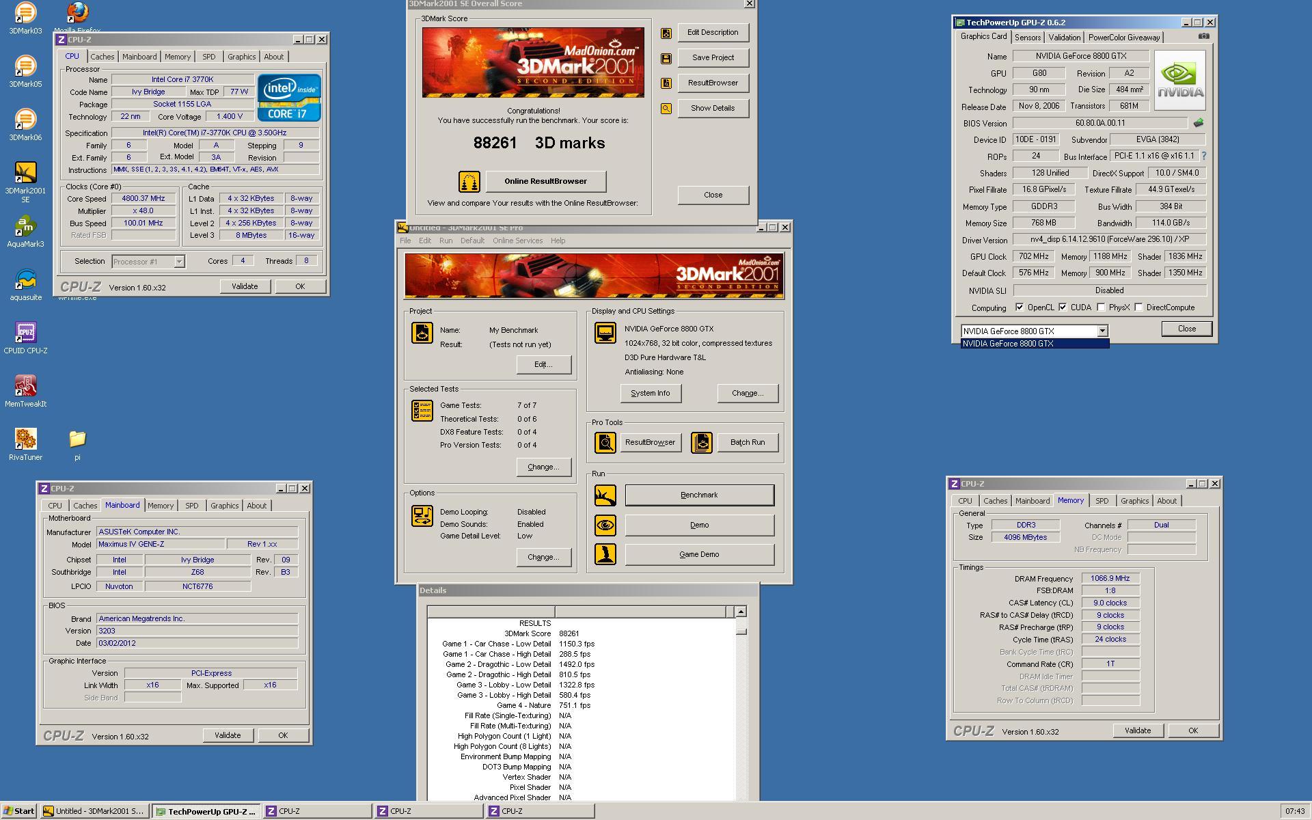Screen dimensions: 1312x820
Task: Open the 3DMark03 desktop shortcut
Action: pos(25,18)
